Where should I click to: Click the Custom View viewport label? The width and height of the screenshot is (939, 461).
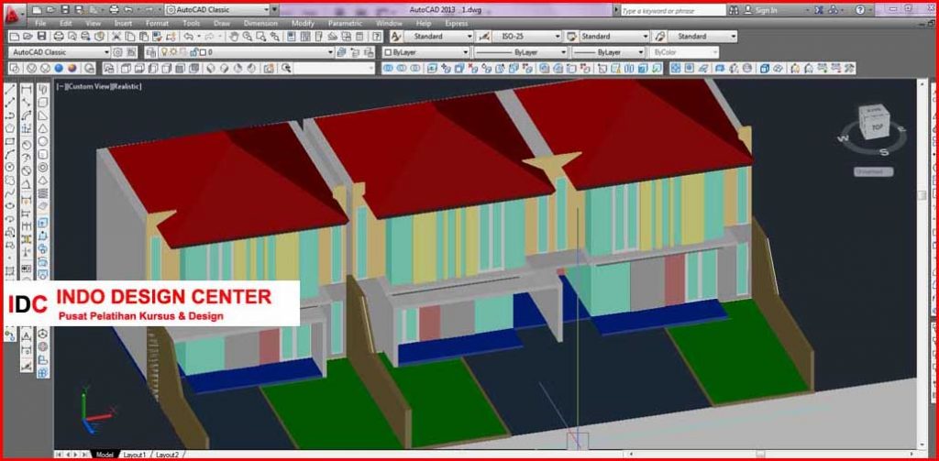(x=87, y=86)
